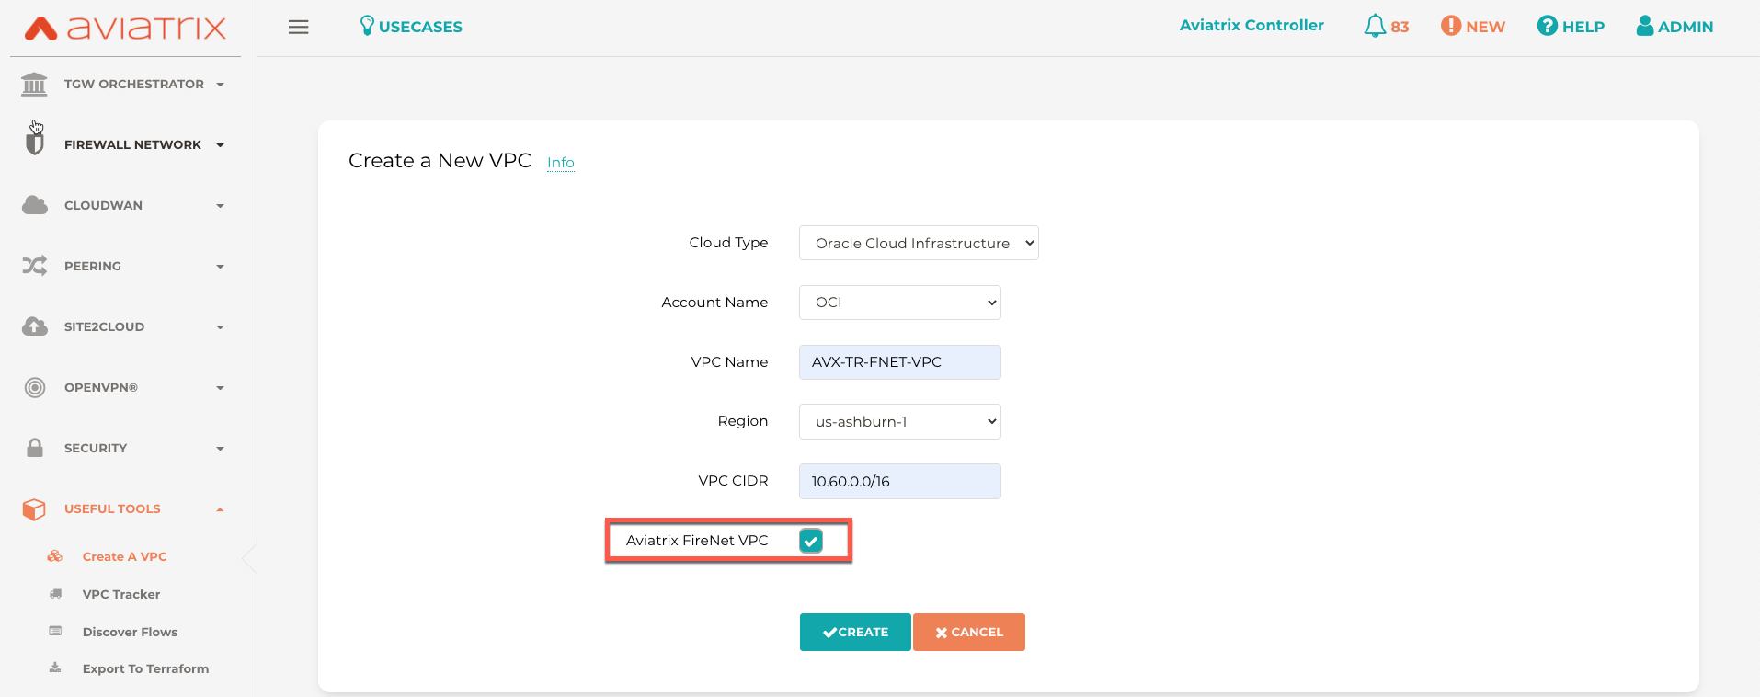The height and width of the screenshot is (697, 1760).
Task: Open the Region dropdown
Action: (900, 421)
